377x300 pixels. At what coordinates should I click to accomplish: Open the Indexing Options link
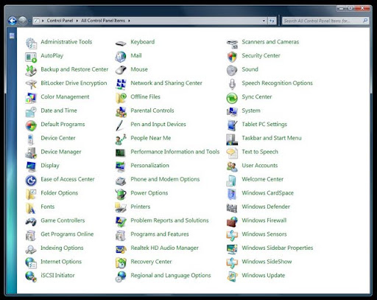click(x=62, y=248)
